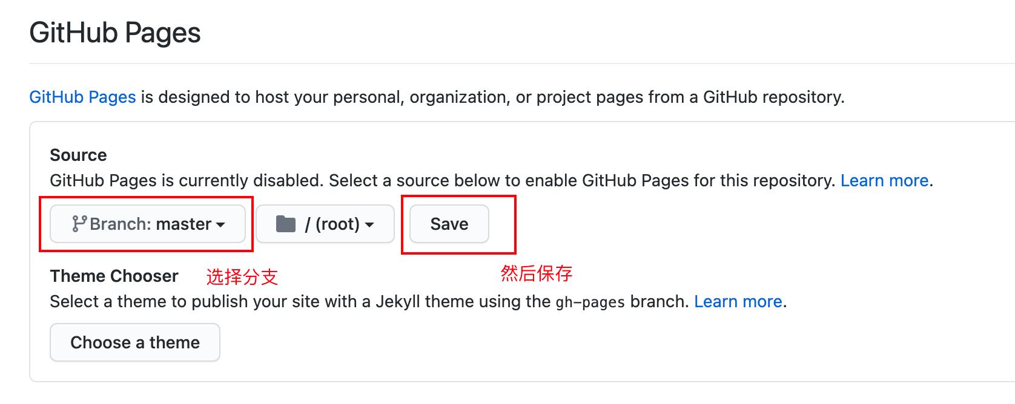Click the GitHub Pages page heading
This screenshot has width=1015, height=404.
[x=115, y=33]
